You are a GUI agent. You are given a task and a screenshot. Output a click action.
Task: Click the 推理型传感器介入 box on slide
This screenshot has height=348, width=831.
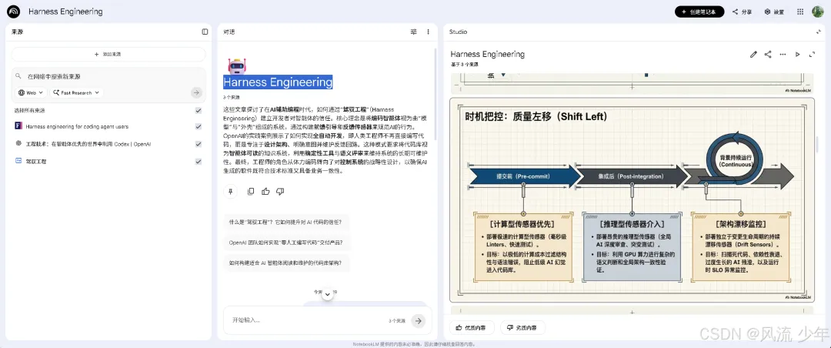[632, 247]
